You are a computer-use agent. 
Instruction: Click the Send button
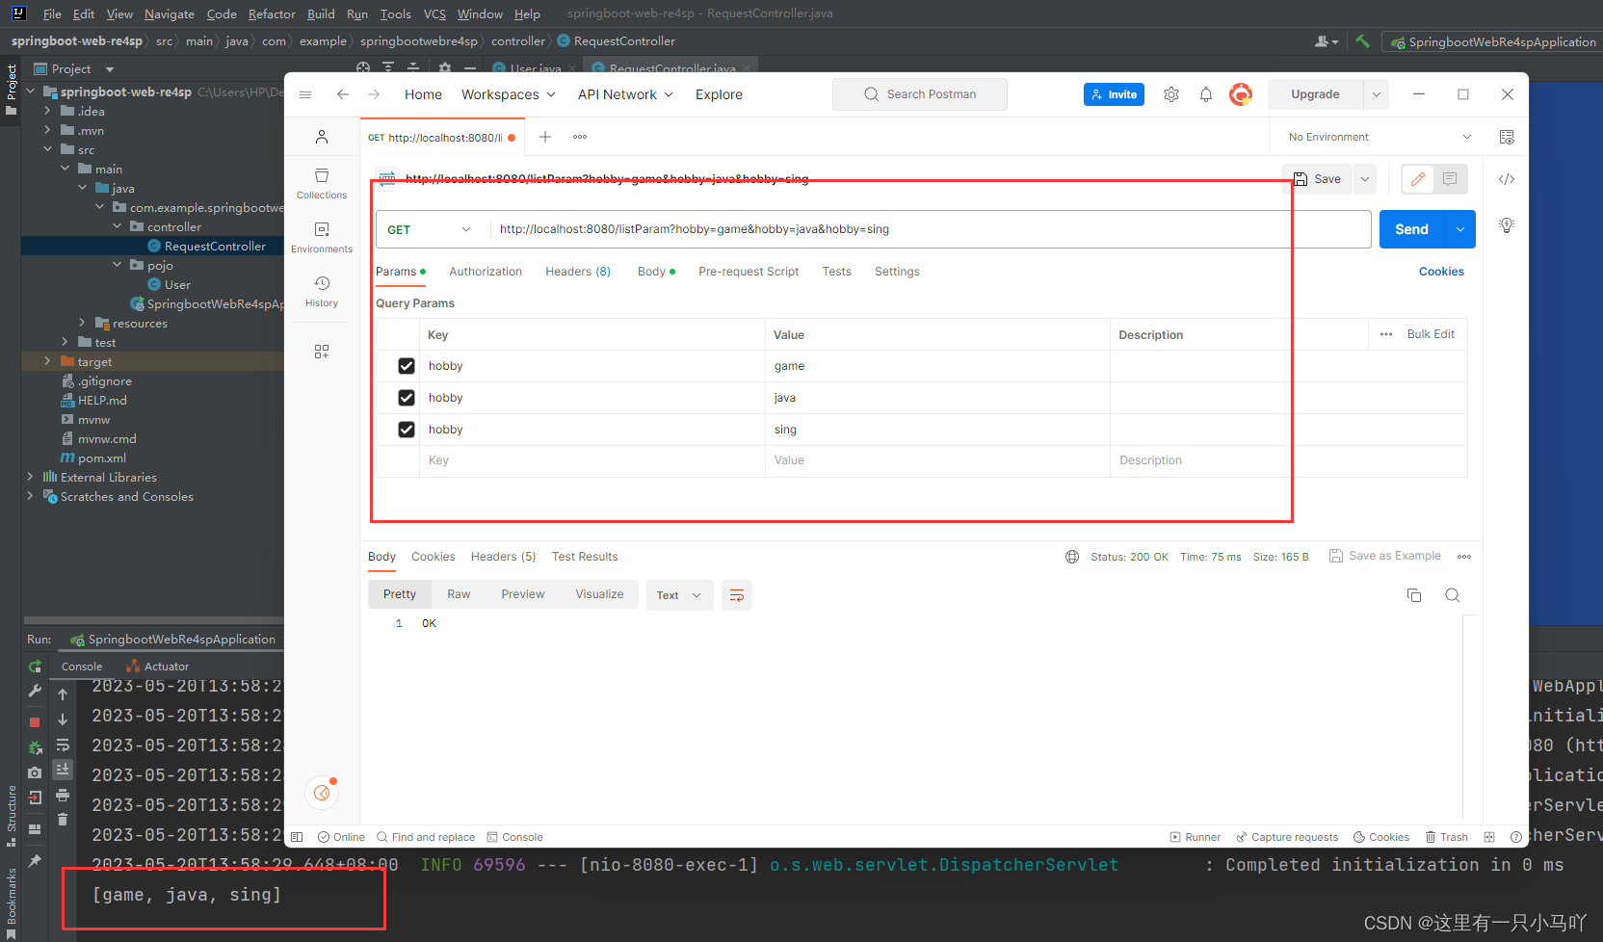[x=1412, y=229]
